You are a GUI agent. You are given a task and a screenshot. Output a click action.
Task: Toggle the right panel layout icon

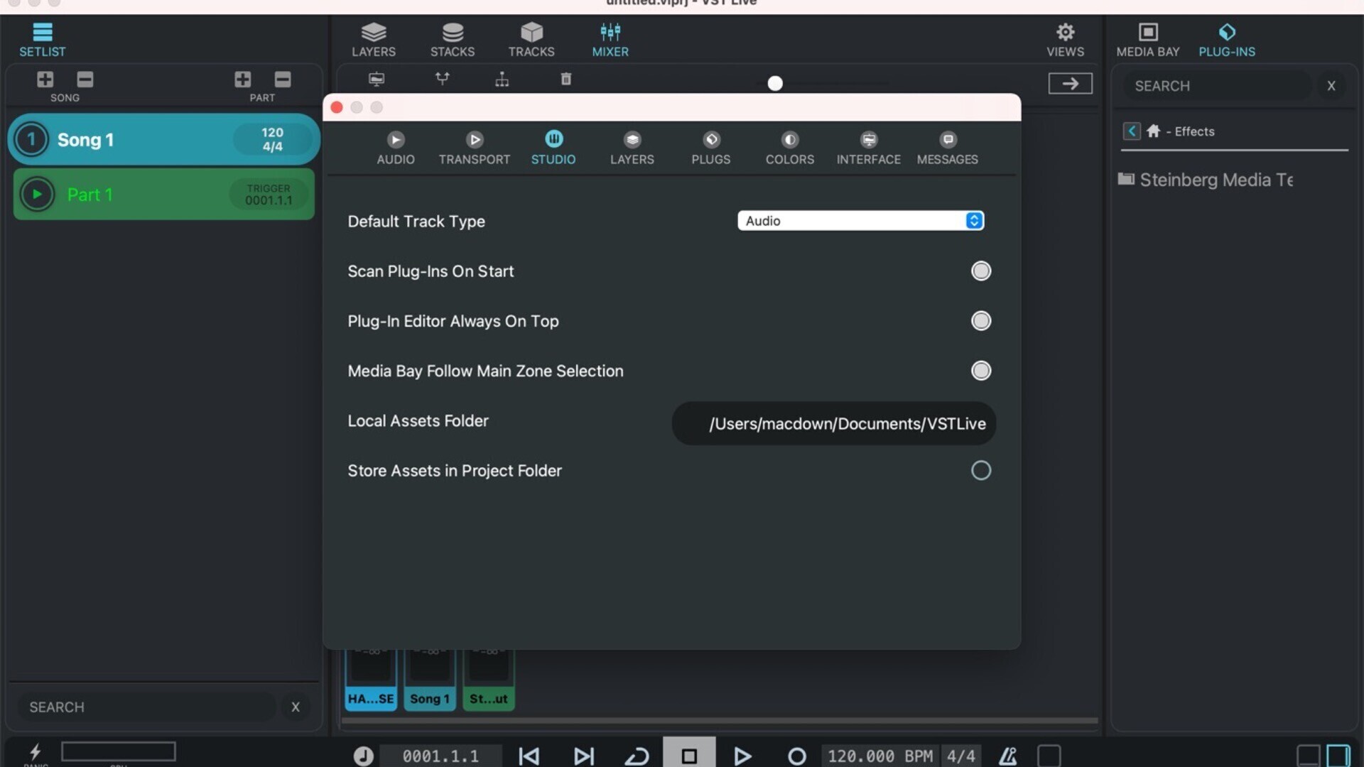coord(1338,756)
